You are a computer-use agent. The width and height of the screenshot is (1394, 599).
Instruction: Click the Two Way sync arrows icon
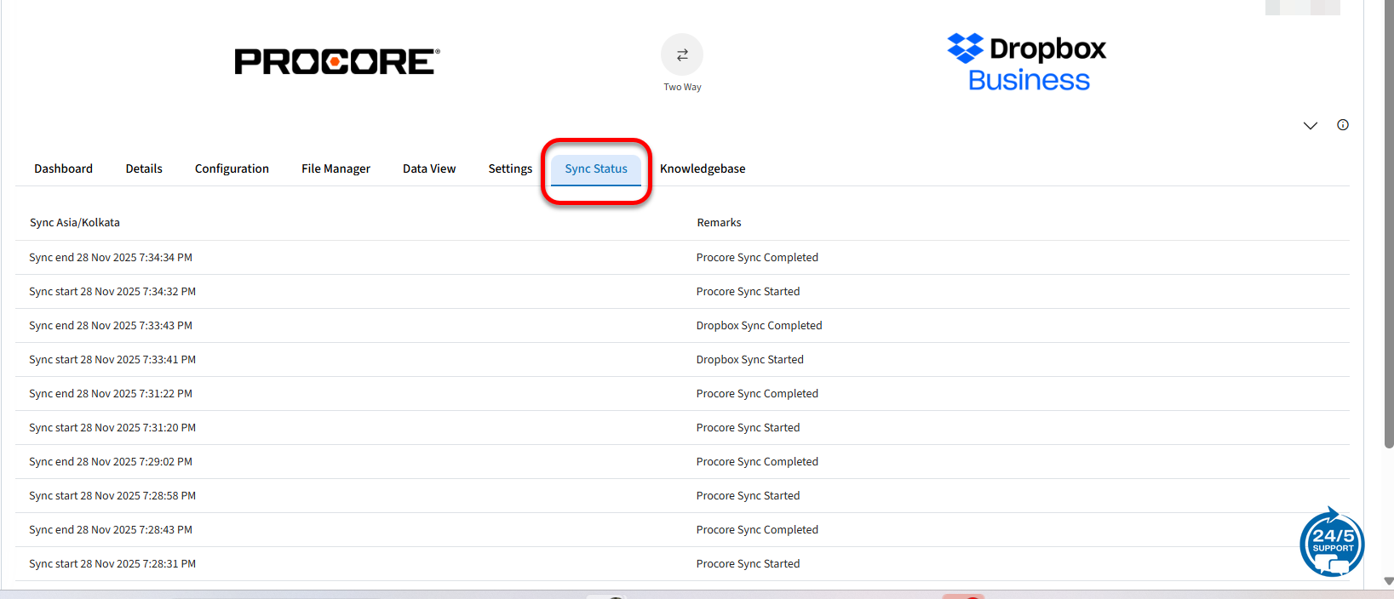point(682,55)
